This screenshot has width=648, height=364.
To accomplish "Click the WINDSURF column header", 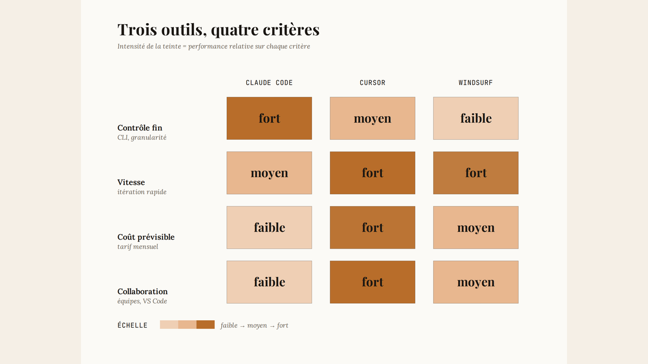I will coord(476,83).
